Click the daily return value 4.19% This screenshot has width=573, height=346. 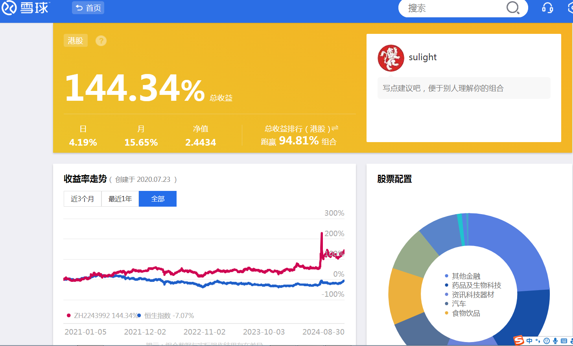pos(83,142)
